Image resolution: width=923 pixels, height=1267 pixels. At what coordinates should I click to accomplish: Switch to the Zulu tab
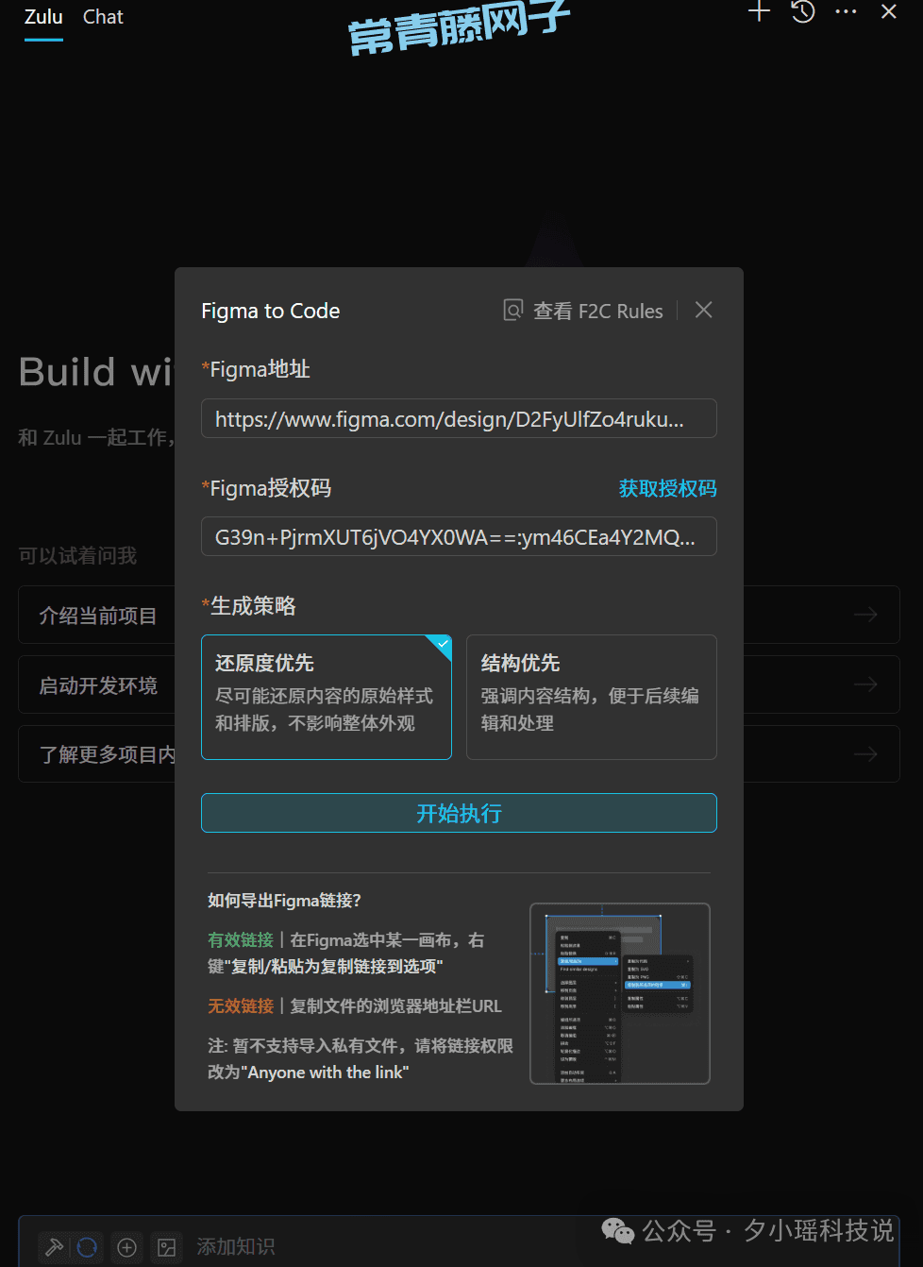click(43, 17)
